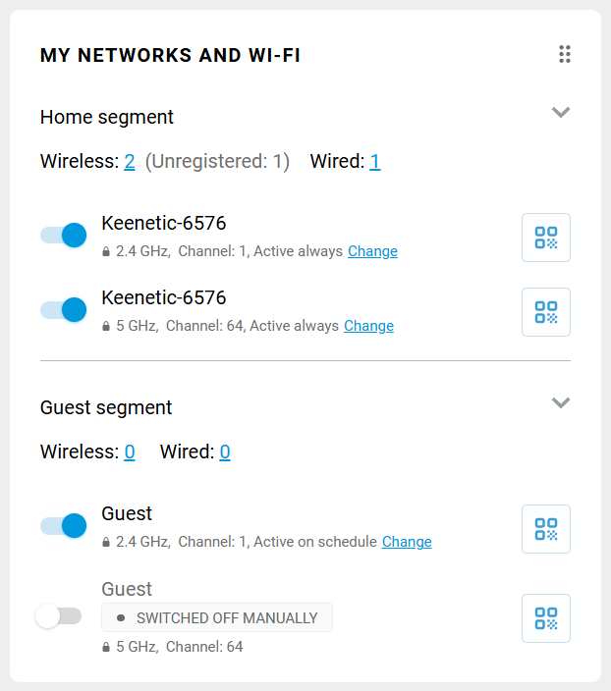Collapse the Home segment section
The image size is (611, 691).
point(561,113)
